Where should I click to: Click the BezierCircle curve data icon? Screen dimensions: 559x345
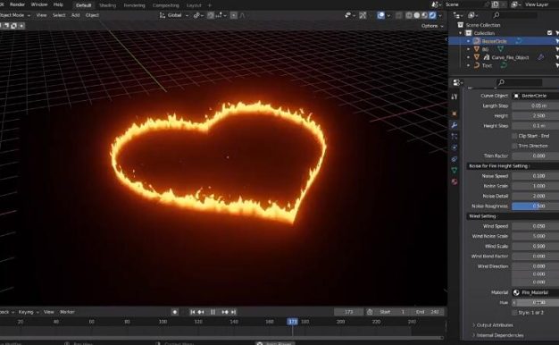pos(519,41)
